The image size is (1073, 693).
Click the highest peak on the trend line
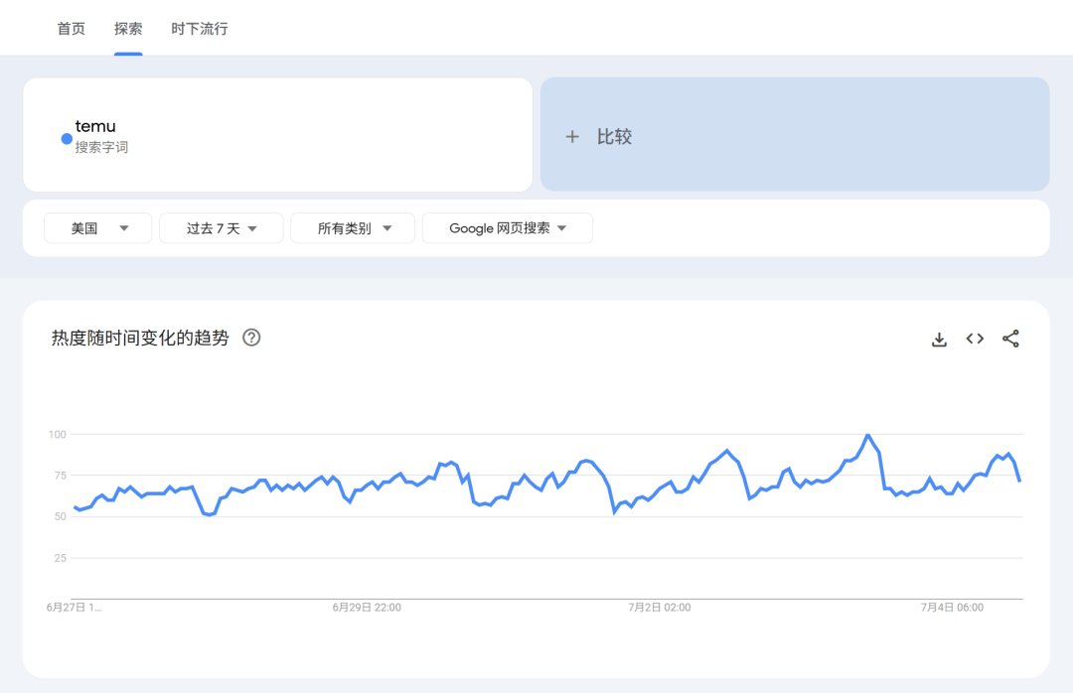(x=868, y=434)
